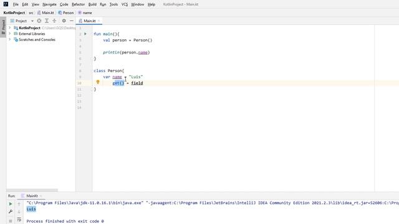Click the KotlinProject breadcrumb
399x224 pixels.
(x=14, y=12)
